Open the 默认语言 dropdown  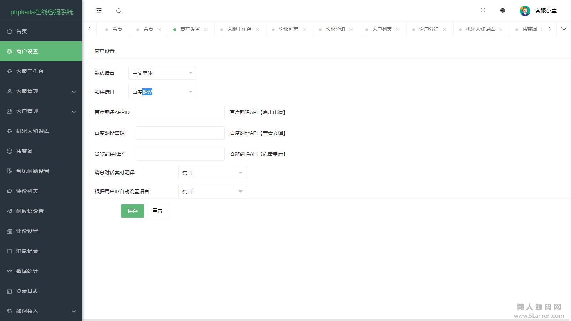162,73
